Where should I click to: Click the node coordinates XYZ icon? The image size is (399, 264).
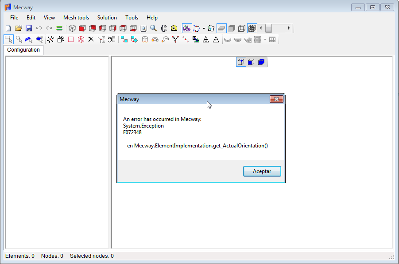pos(101,40)
